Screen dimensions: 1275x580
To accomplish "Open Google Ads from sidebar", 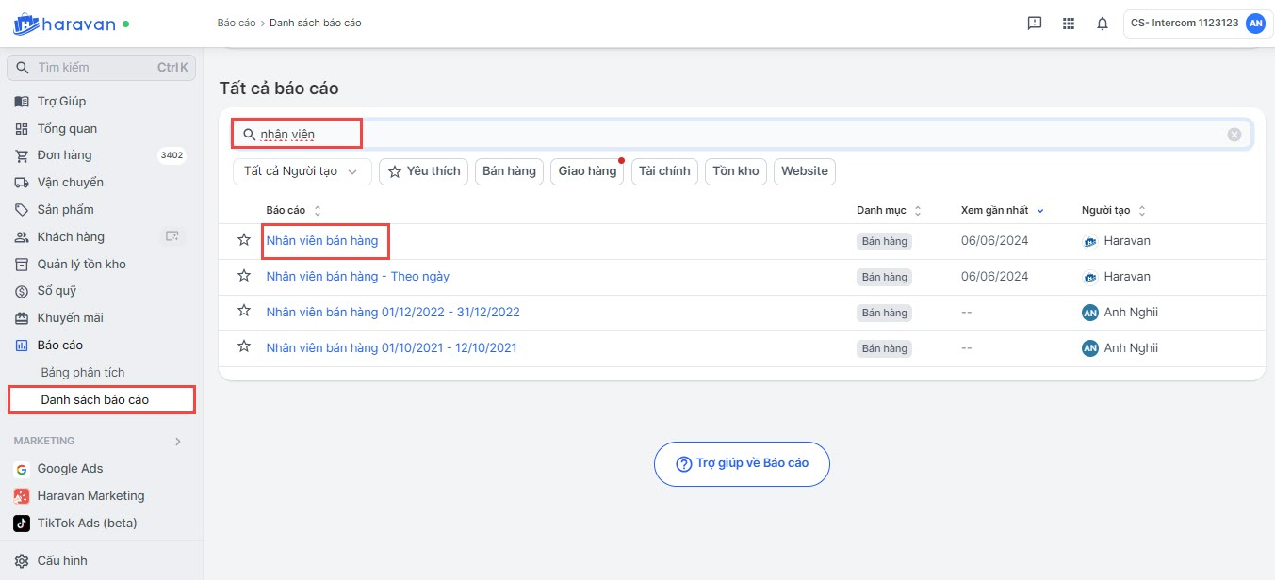I will click(x=69, y=469).
